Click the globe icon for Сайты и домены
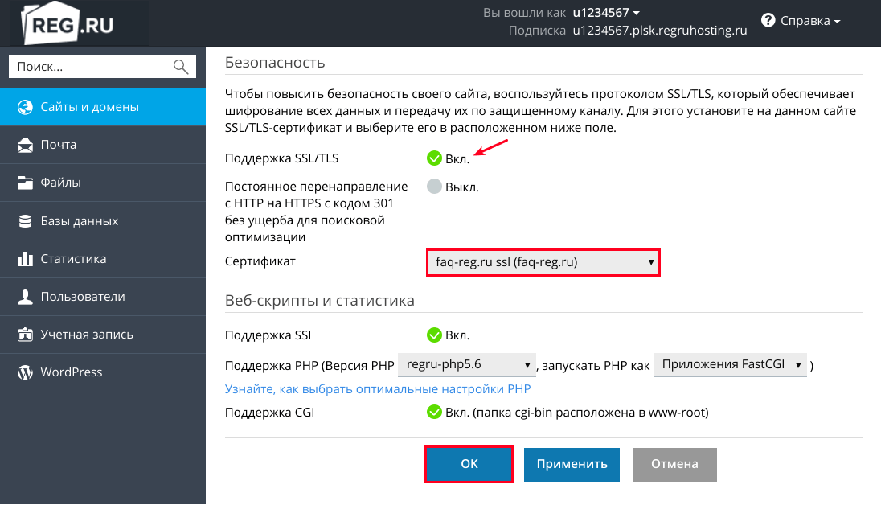The image size is (881, 505). [25, 107]
